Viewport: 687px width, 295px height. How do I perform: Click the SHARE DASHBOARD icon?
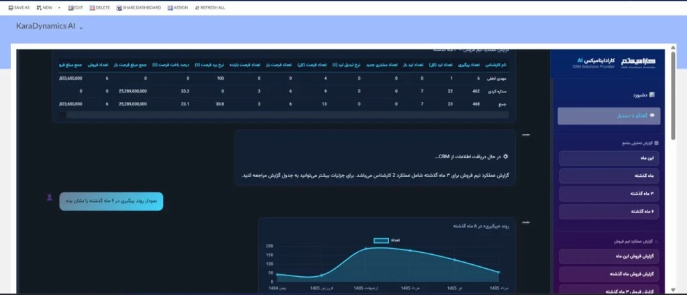tap(119, 8)
